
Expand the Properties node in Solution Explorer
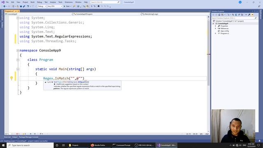215,26
